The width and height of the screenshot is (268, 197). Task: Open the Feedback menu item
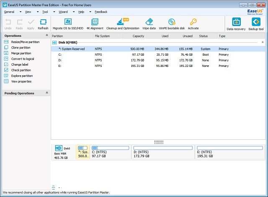coord(101,12)
